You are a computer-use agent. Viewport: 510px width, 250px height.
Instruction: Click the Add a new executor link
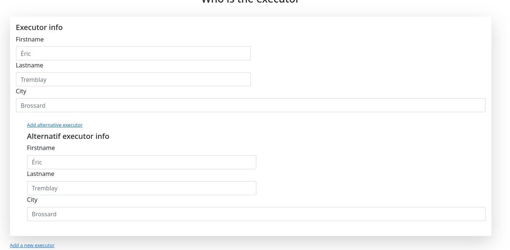(32, 246)
